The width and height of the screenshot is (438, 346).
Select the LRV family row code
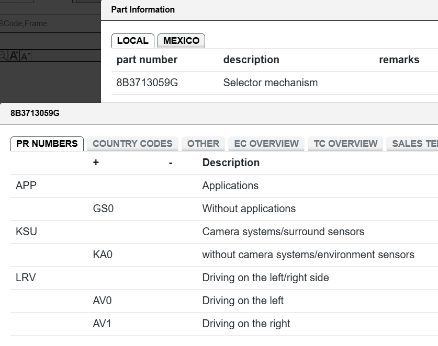point(26,278)
